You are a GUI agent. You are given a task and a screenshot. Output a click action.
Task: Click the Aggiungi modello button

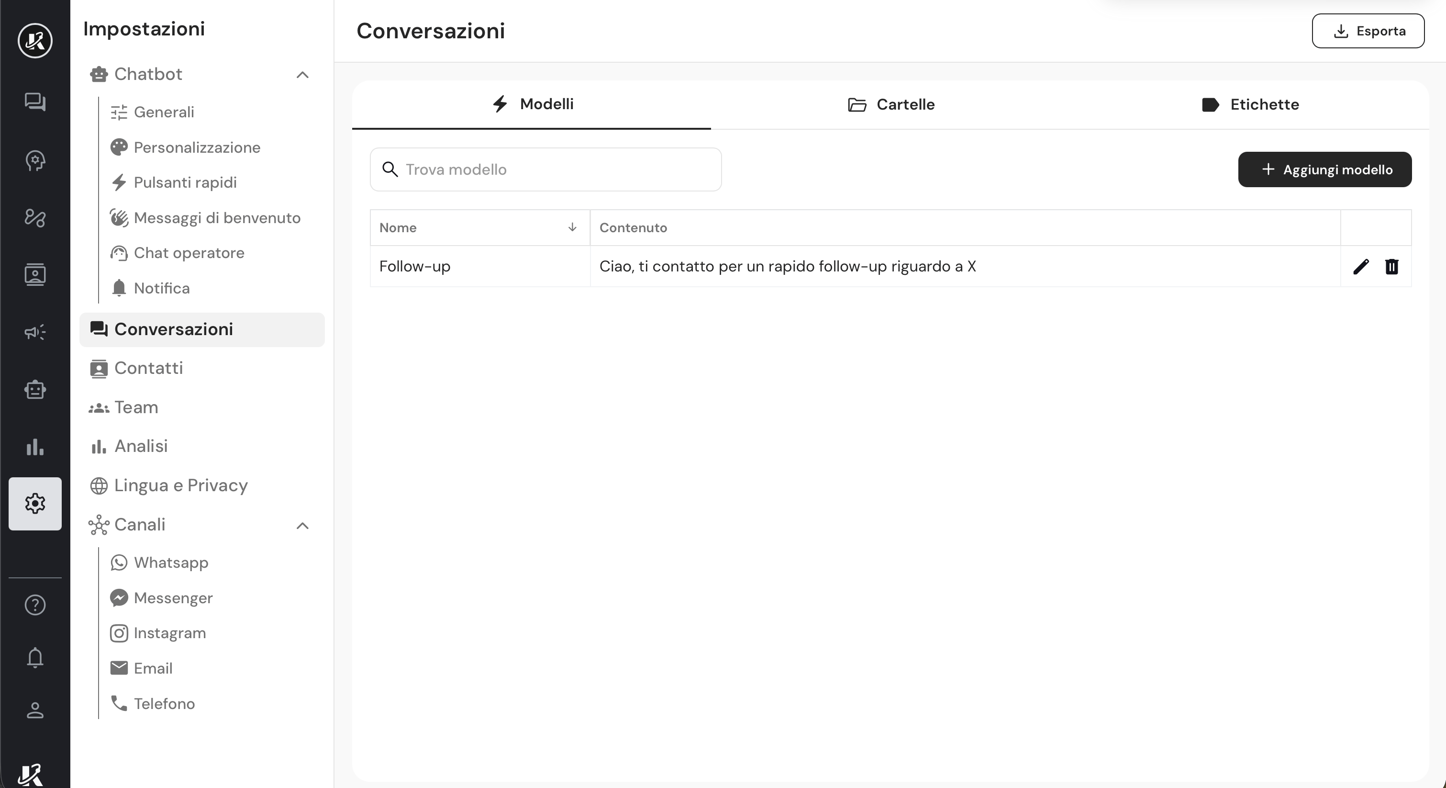click(x=1325, y=169)
